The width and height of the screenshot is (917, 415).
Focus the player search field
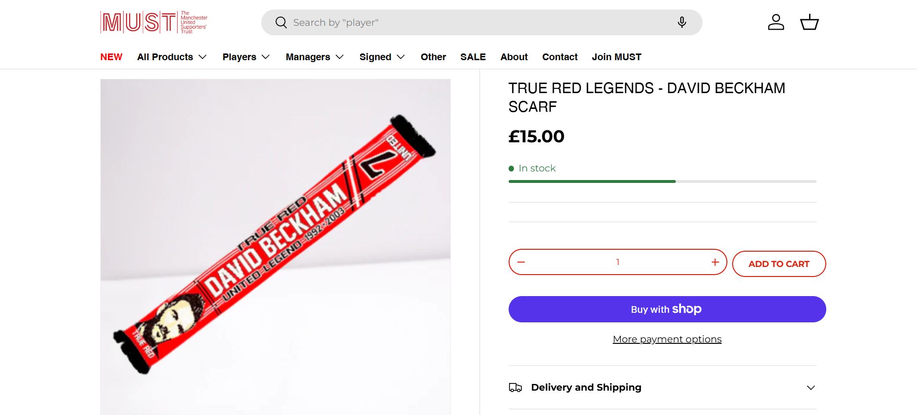tap(478, 22)
